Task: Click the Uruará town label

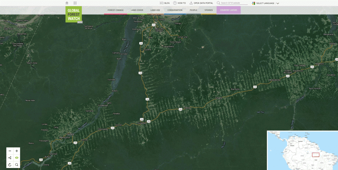Action: point(219,98)
